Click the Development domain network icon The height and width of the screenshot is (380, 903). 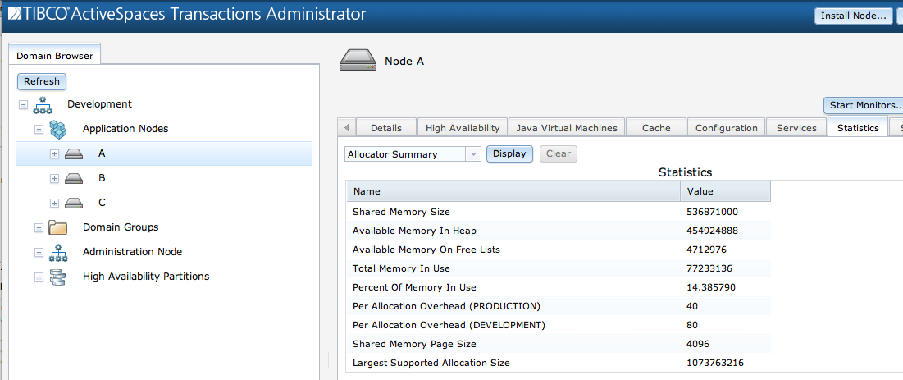tap(43, 105)
